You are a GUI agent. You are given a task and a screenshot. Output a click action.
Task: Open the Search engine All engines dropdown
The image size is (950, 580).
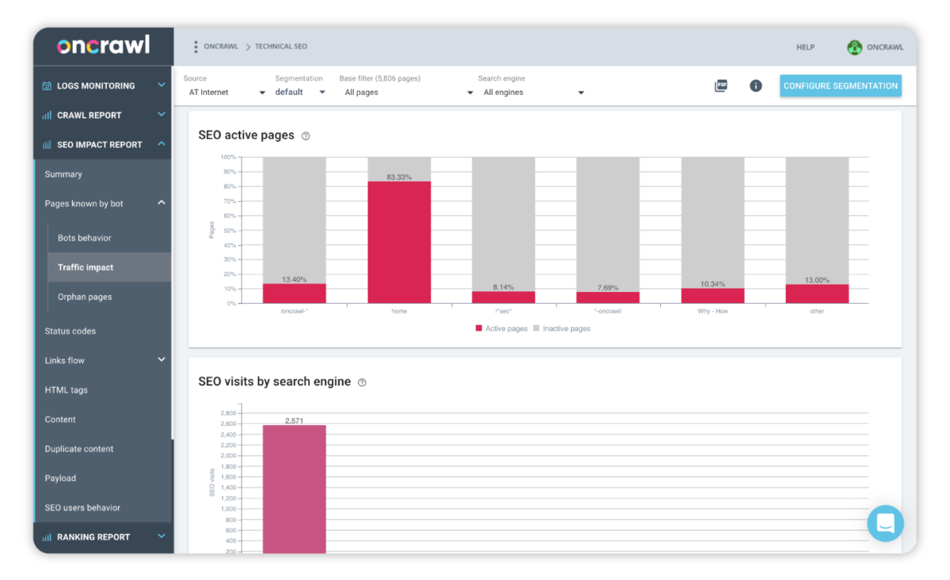click(x=533, y=93)
